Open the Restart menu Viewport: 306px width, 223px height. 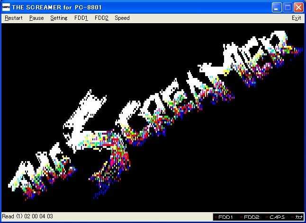pyautogui.click(x=13, y=18)
